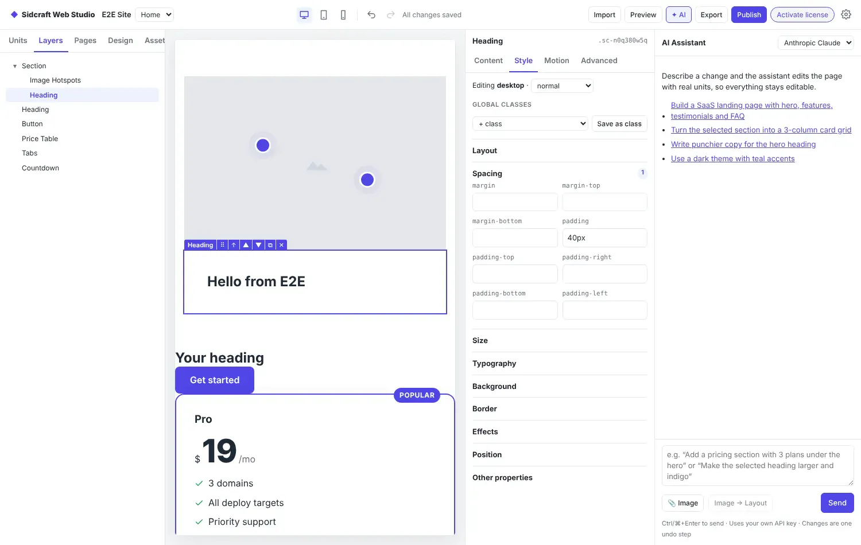Switch to the Units tab

click(18, 41)
